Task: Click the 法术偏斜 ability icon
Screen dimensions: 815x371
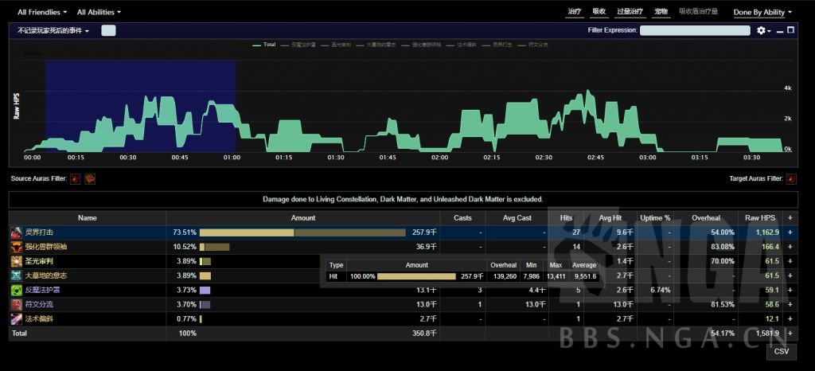Action: point(16,318)
